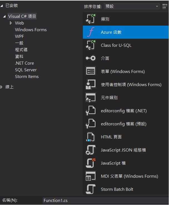Select the SQL Server category
169x205 pixels.
26,70
